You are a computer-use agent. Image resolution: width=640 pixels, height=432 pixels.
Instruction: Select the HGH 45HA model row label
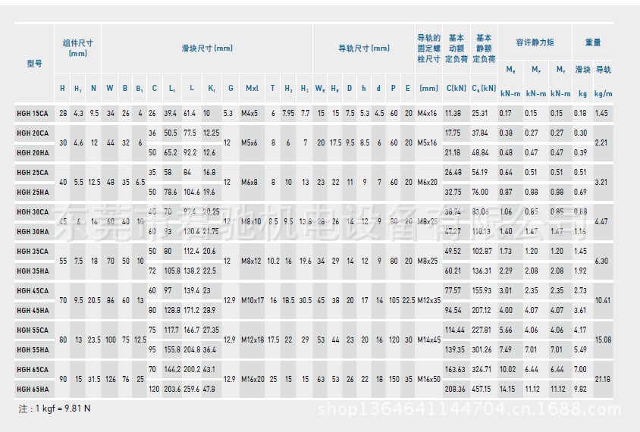[x=33, y=310]
